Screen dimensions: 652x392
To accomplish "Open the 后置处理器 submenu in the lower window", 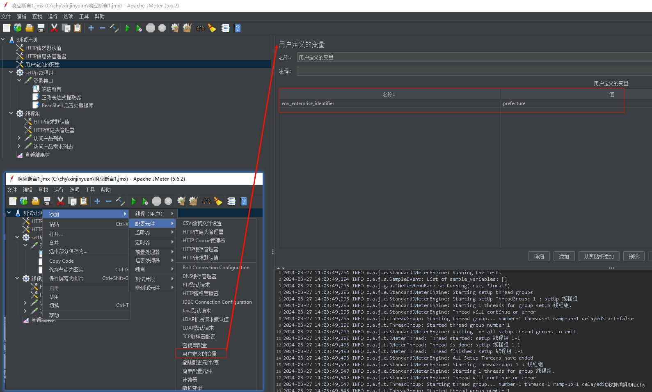I will (x=153, y=261).
